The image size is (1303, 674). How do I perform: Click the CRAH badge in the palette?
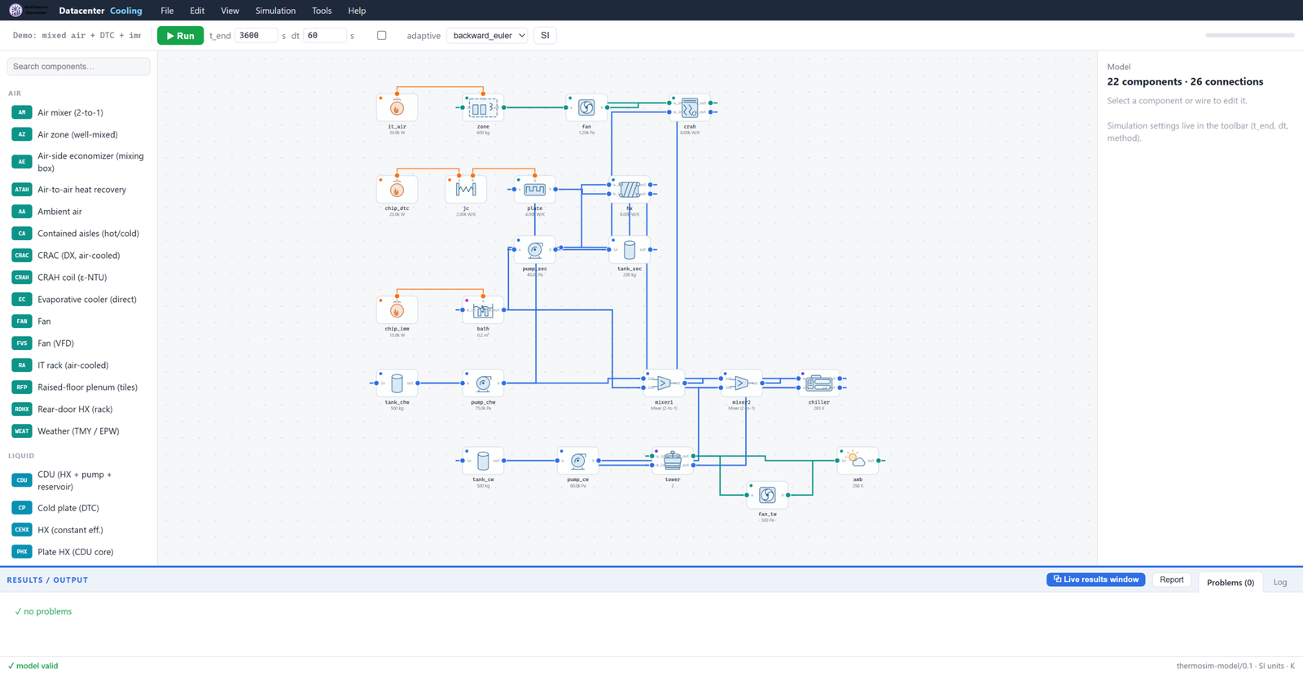(22, 278)
